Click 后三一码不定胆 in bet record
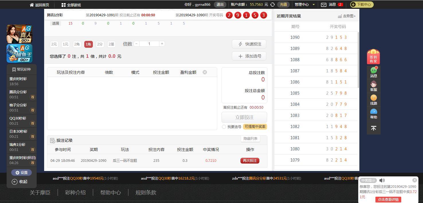423x203 pixels. [125, 161]
